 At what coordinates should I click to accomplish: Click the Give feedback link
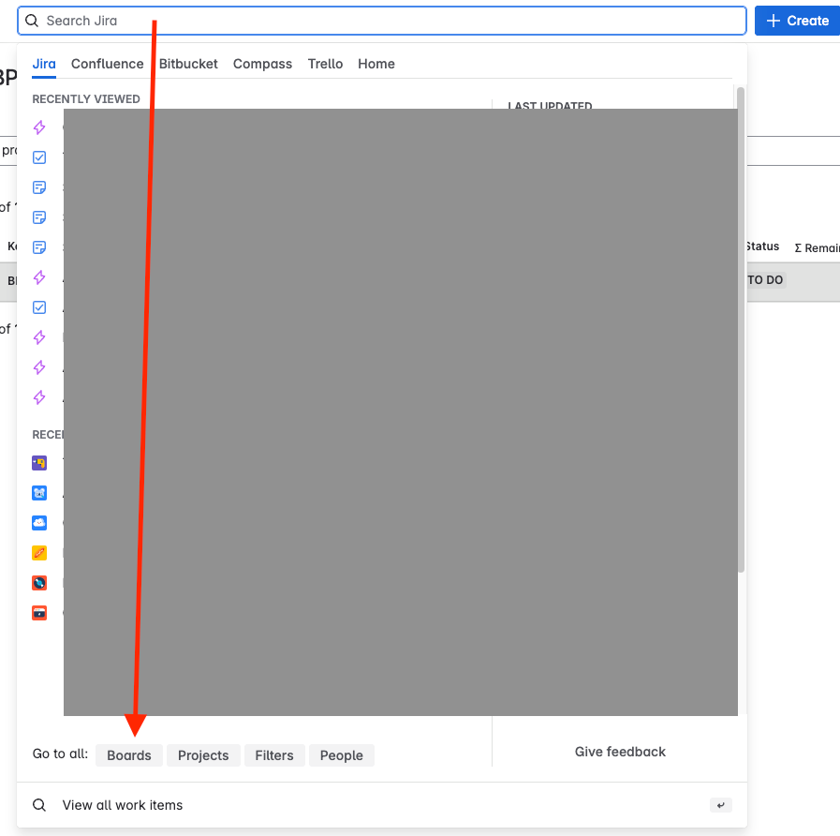[620, 752]
